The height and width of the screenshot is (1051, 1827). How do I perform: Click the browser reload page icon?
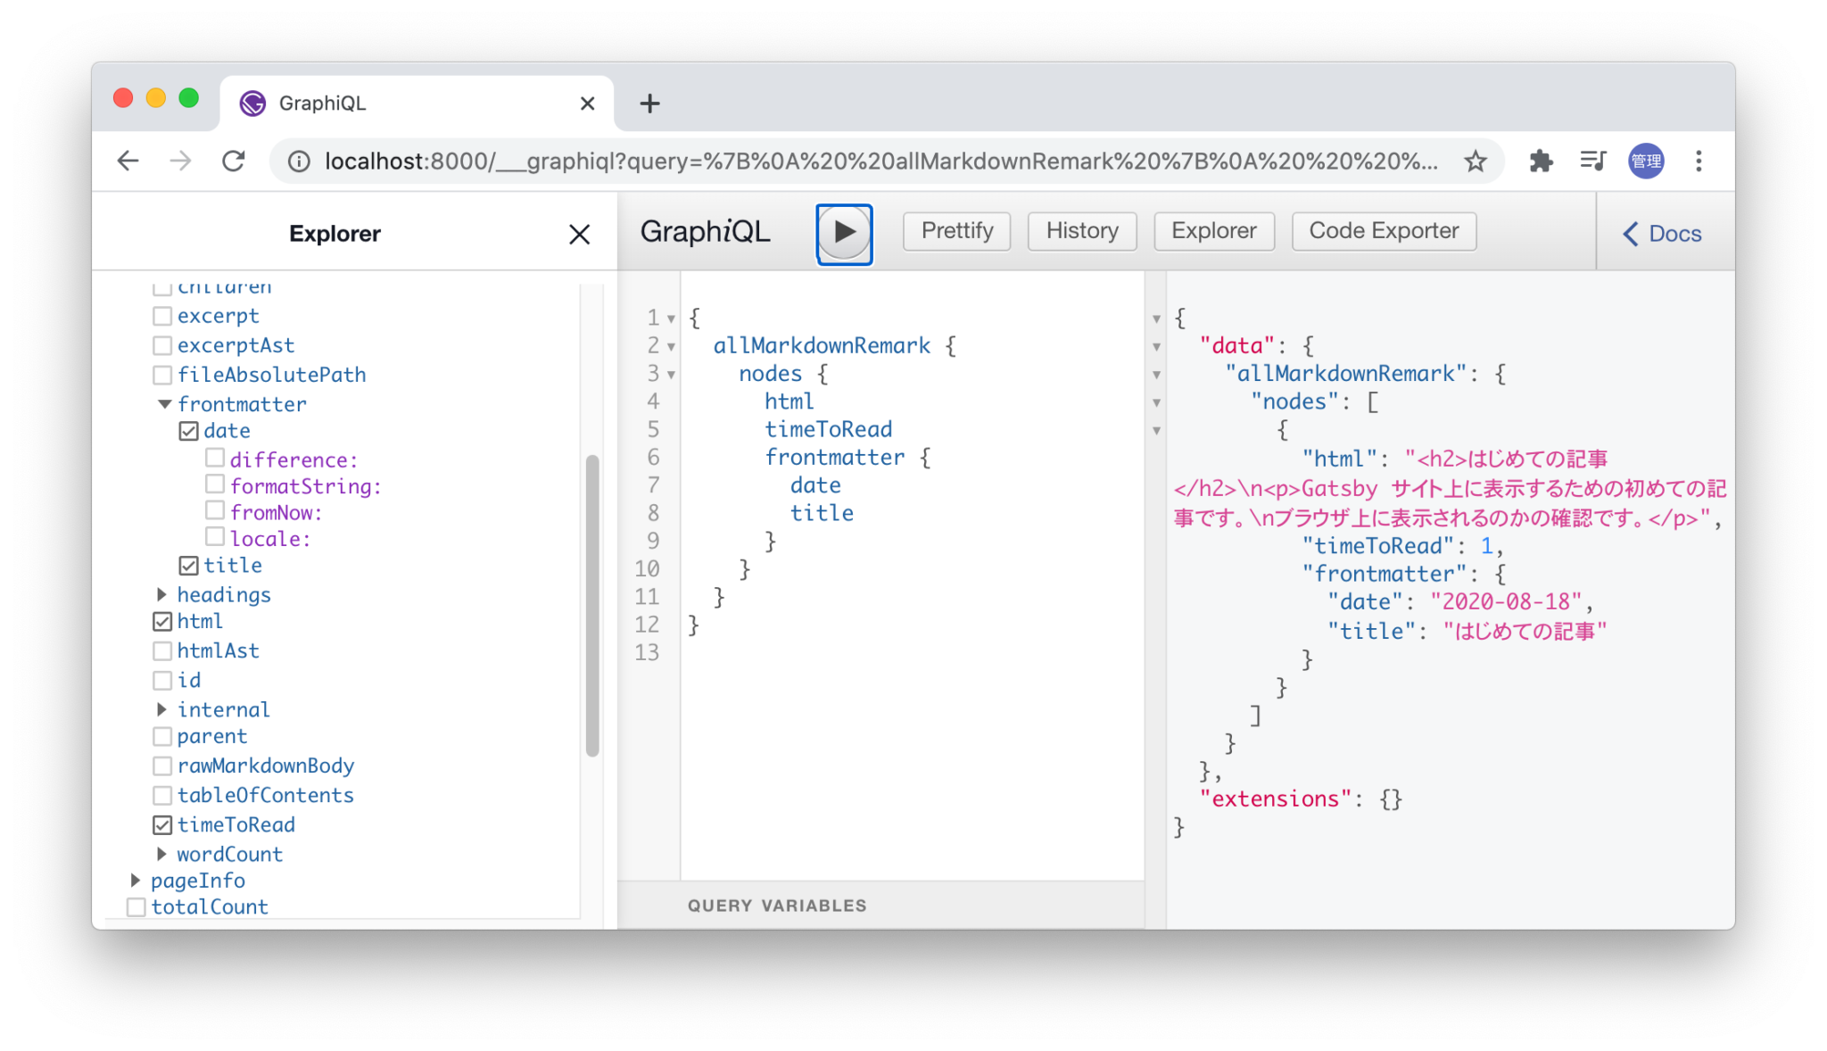234,161
